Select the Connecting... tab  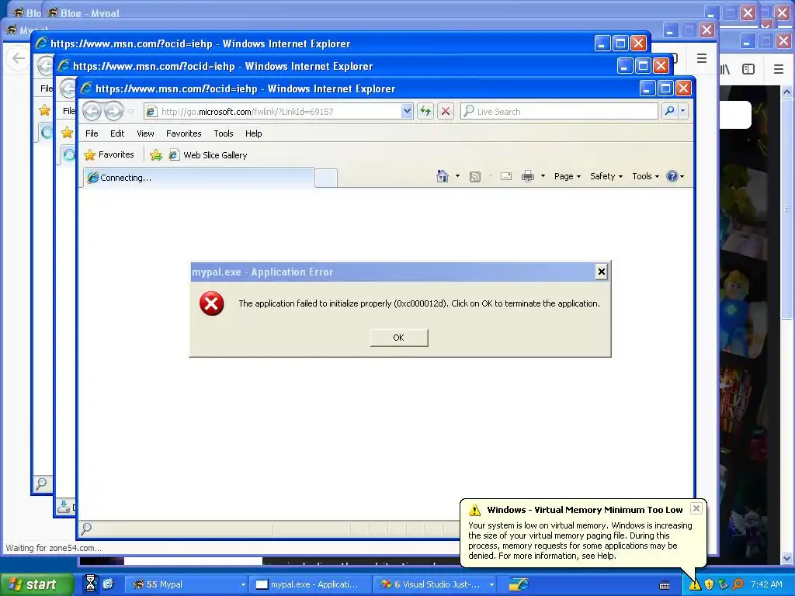(x=198, y=178)
